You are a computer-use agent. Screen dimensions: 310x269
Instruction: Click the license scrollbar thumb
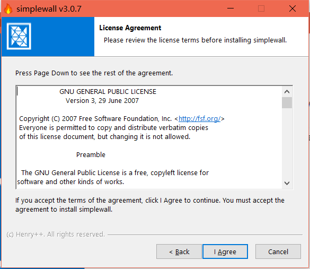[287, 102]
